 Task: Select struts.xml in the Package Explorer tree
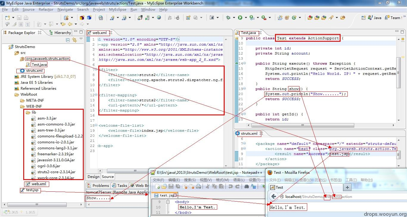tap(34, 71)
